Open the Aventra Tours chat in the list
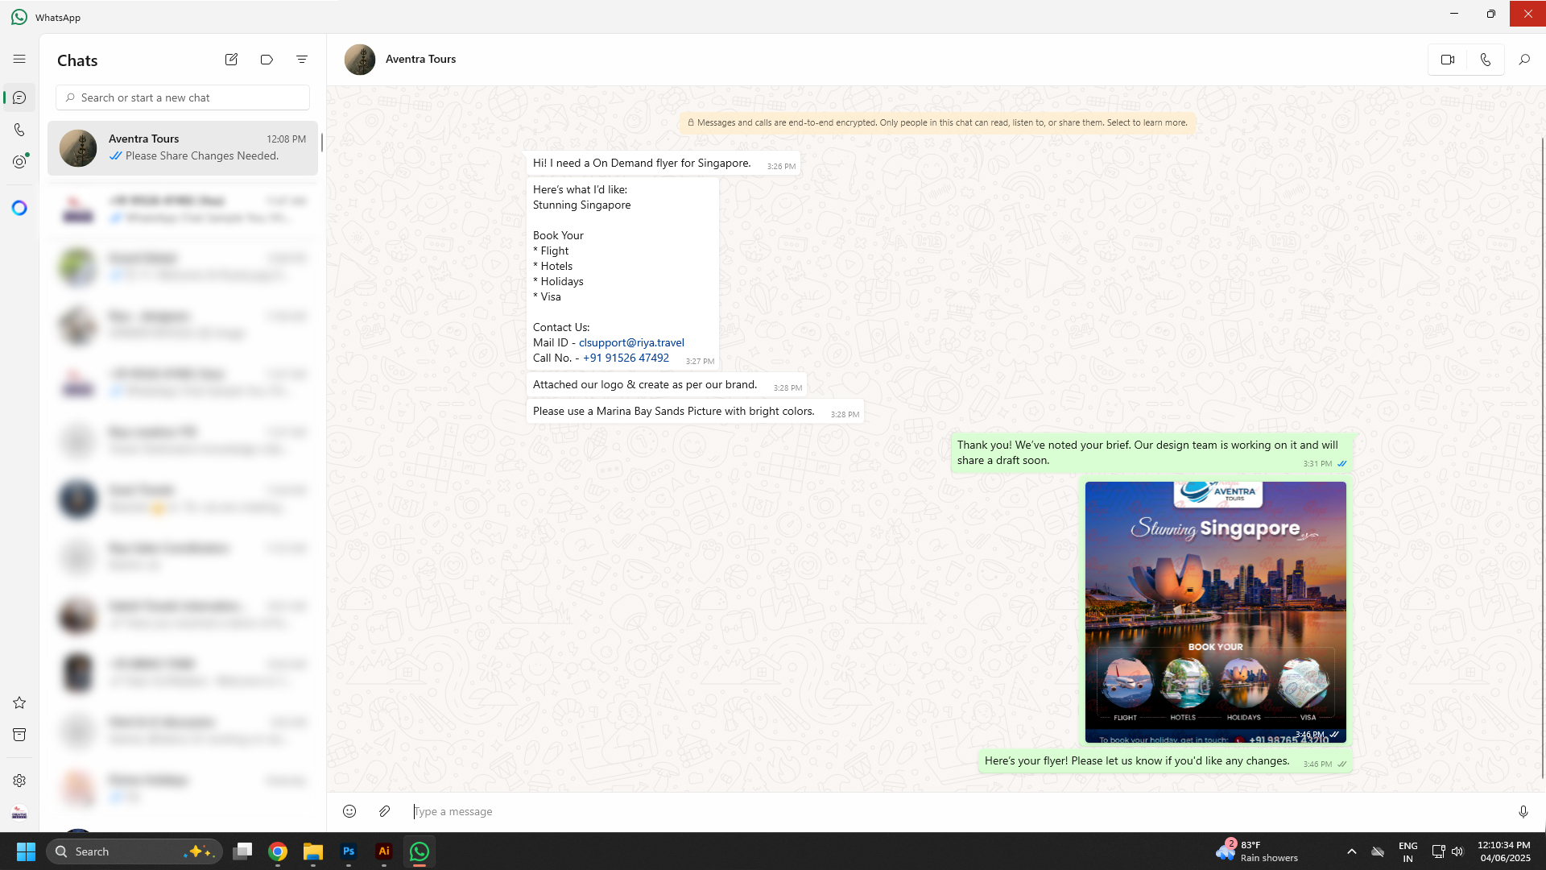Screen dimensions: 1546x870 tap(183, 148)
